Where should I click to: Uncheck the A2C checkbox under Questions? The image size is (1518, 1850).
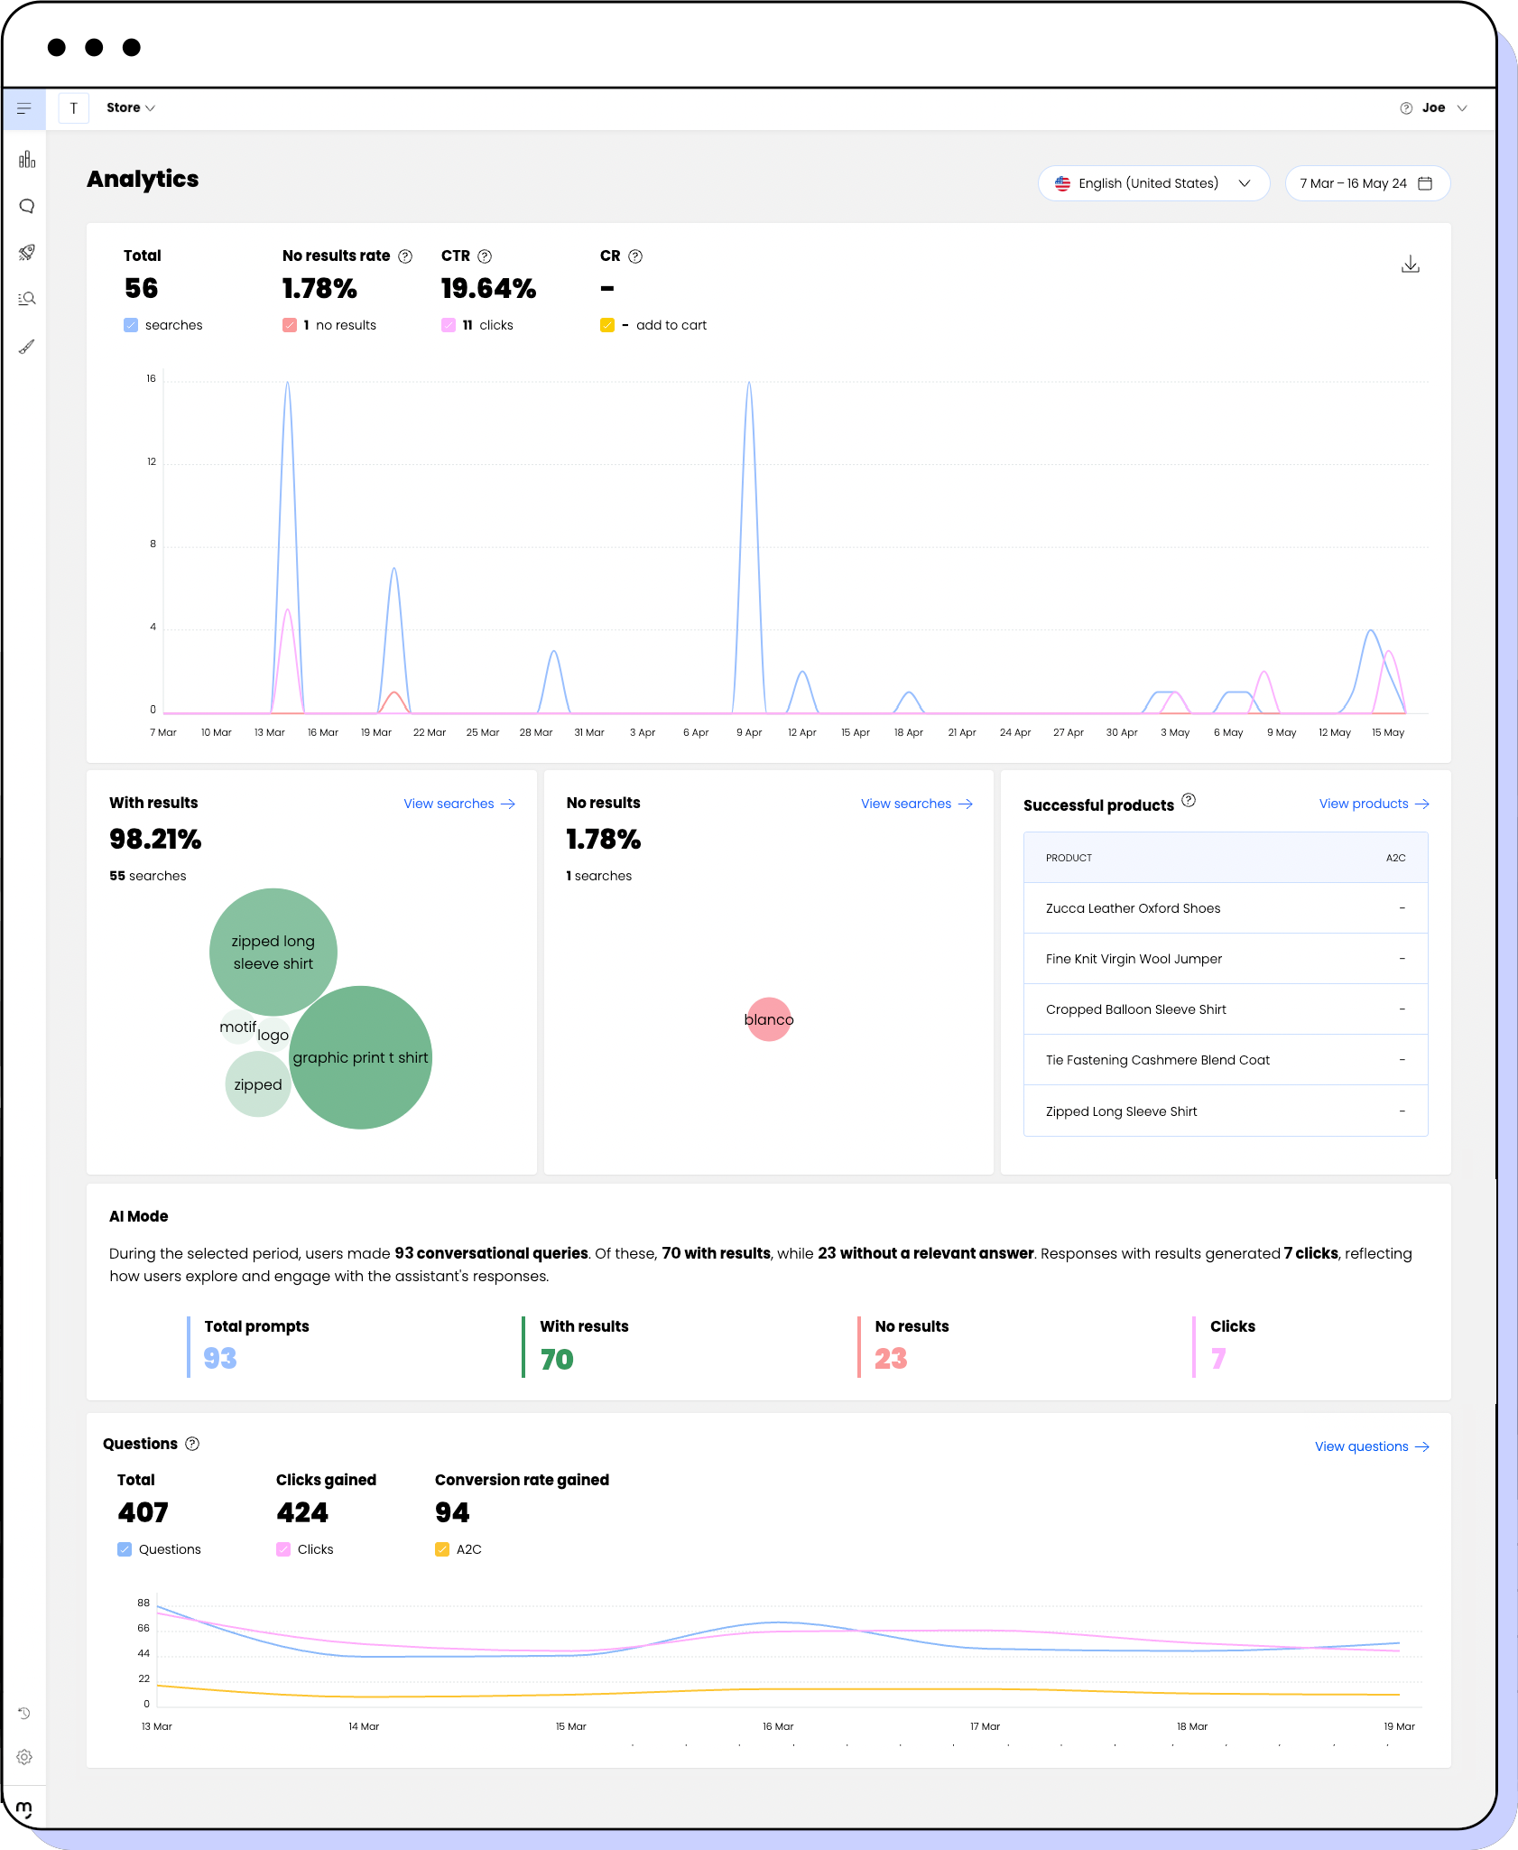click(x=441, y=1549)
